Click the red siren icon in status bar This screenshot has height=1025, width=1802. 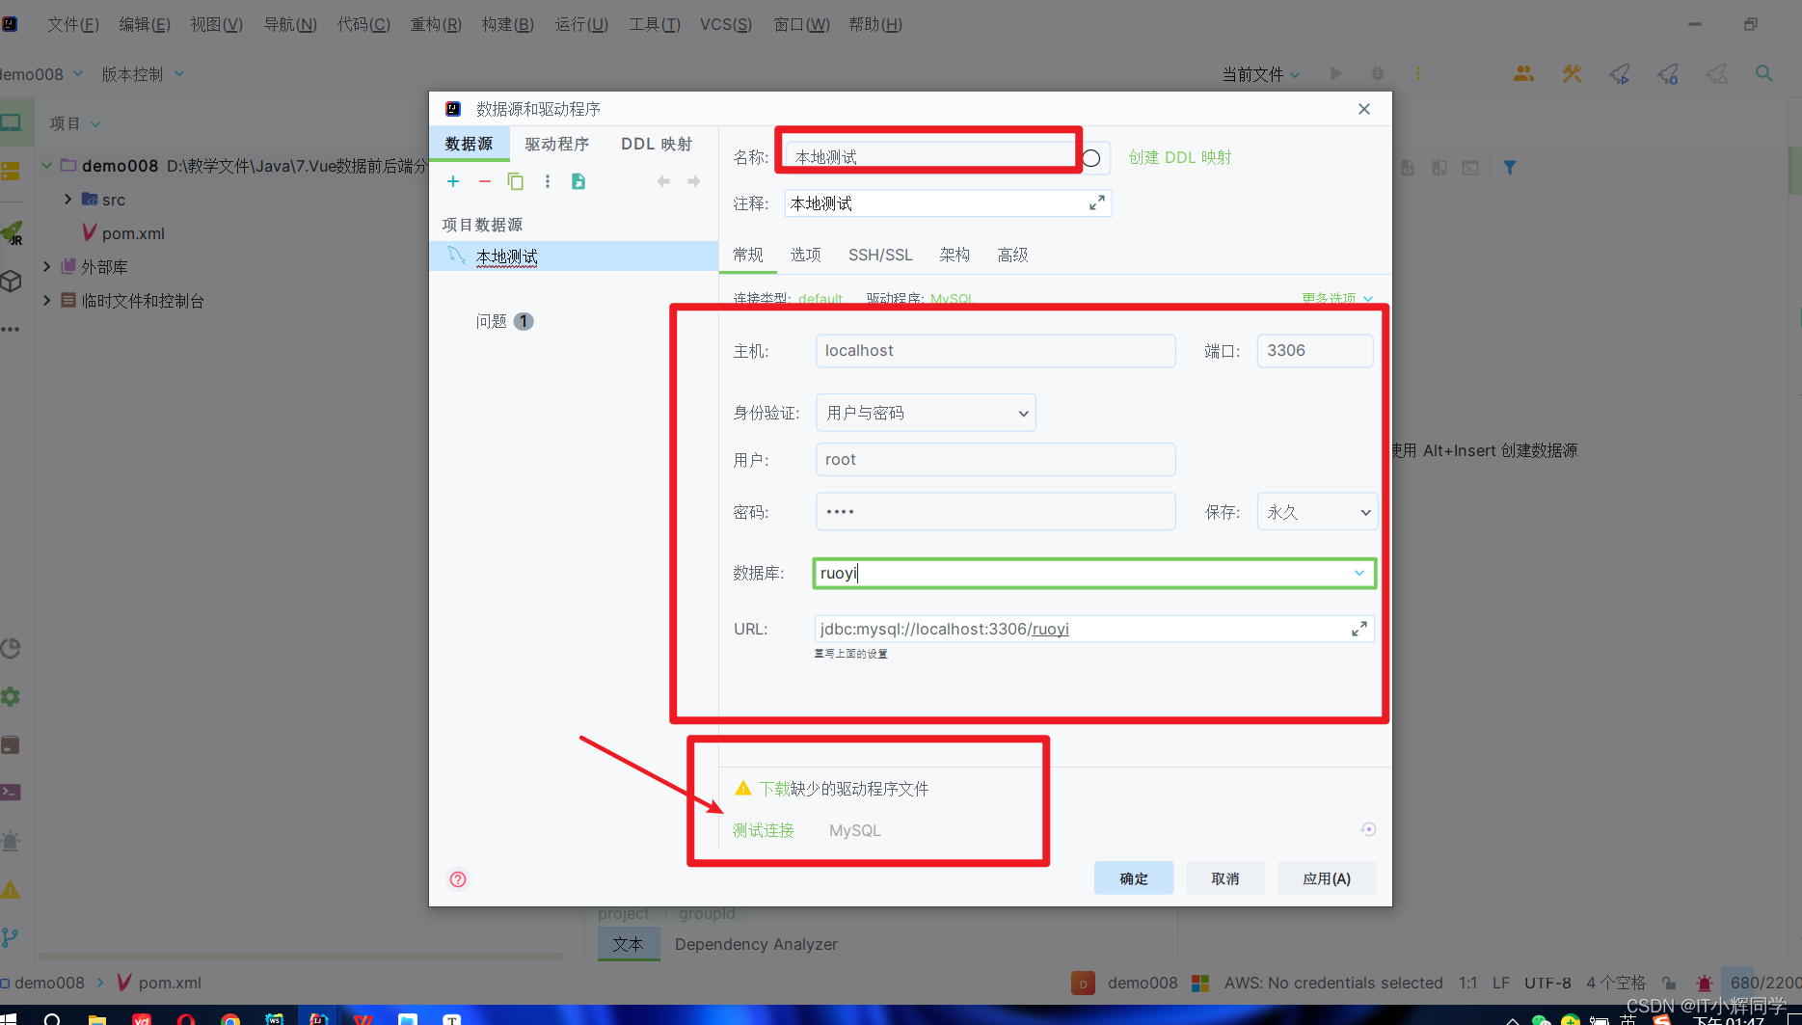coord(1705,983)
